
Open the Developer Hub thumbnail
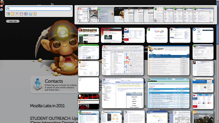pos(89,117)
